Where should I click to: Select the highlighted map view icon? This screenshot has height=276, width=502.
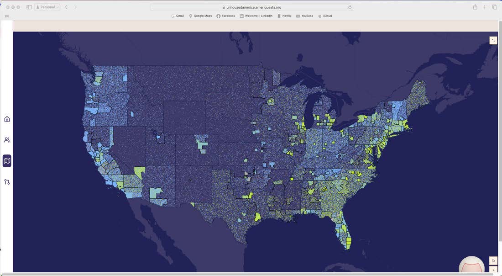coord(7,161)
